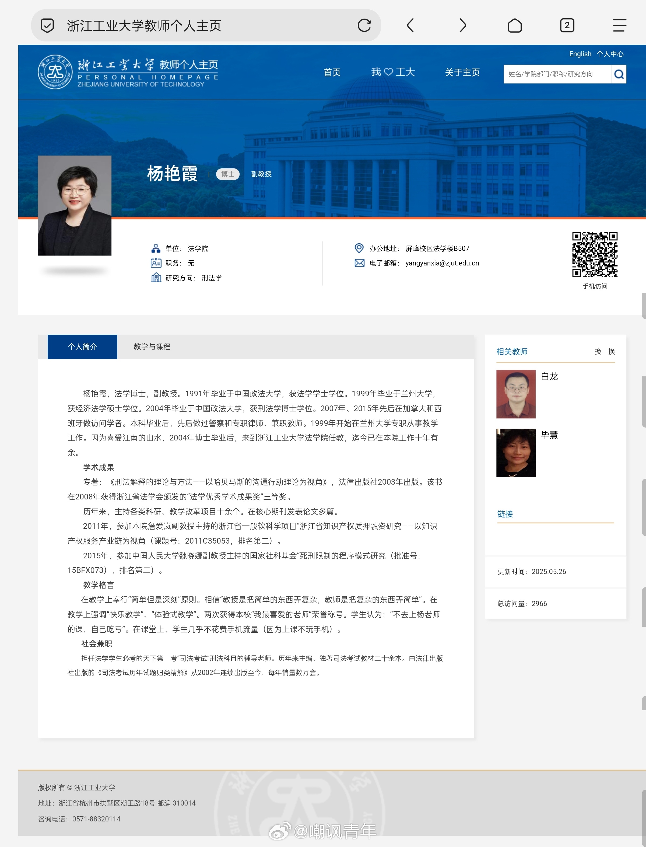Click the 学术成果 heading in the bio
Viewport: 646px width, 847px height.
99,467
